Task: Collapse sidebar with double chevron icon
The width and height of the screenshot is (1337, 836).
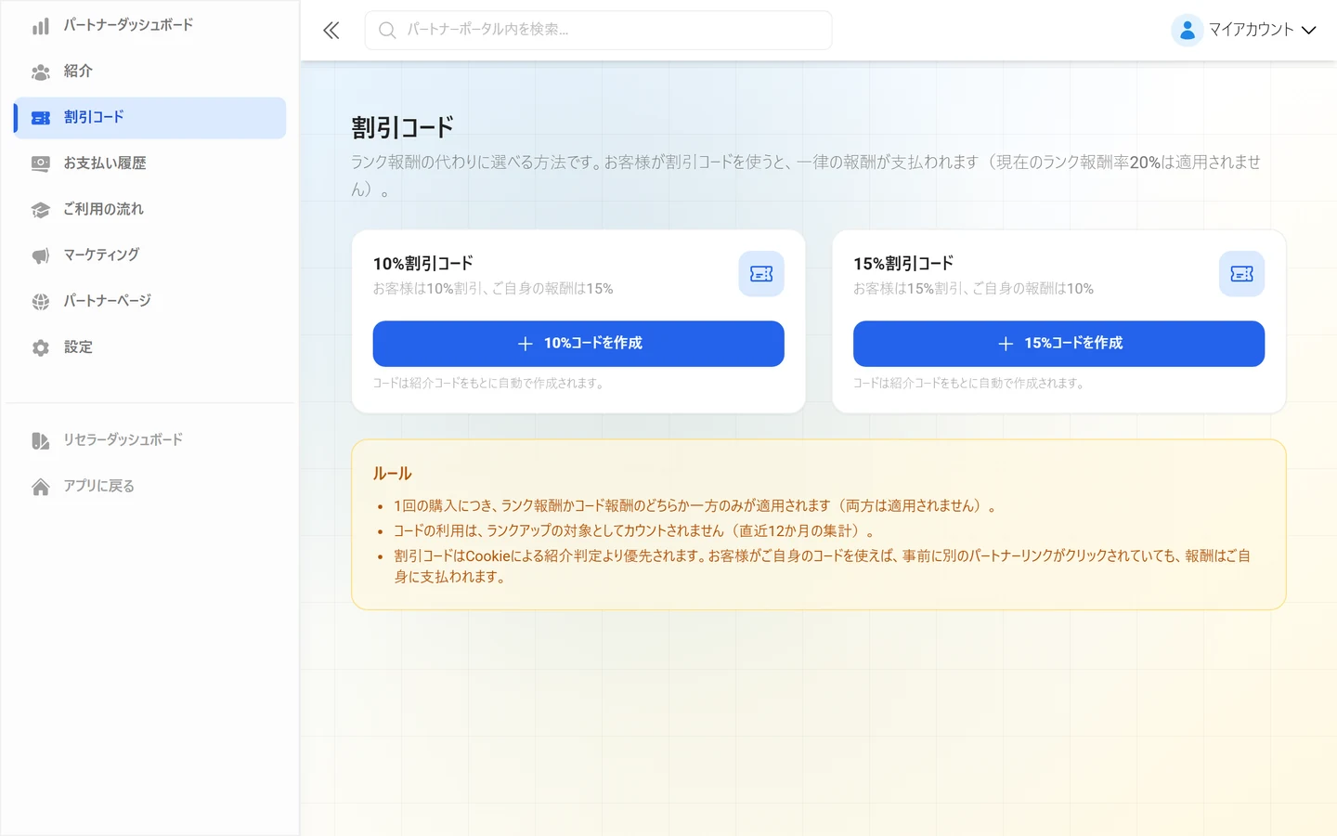Action: pos(331,31)
